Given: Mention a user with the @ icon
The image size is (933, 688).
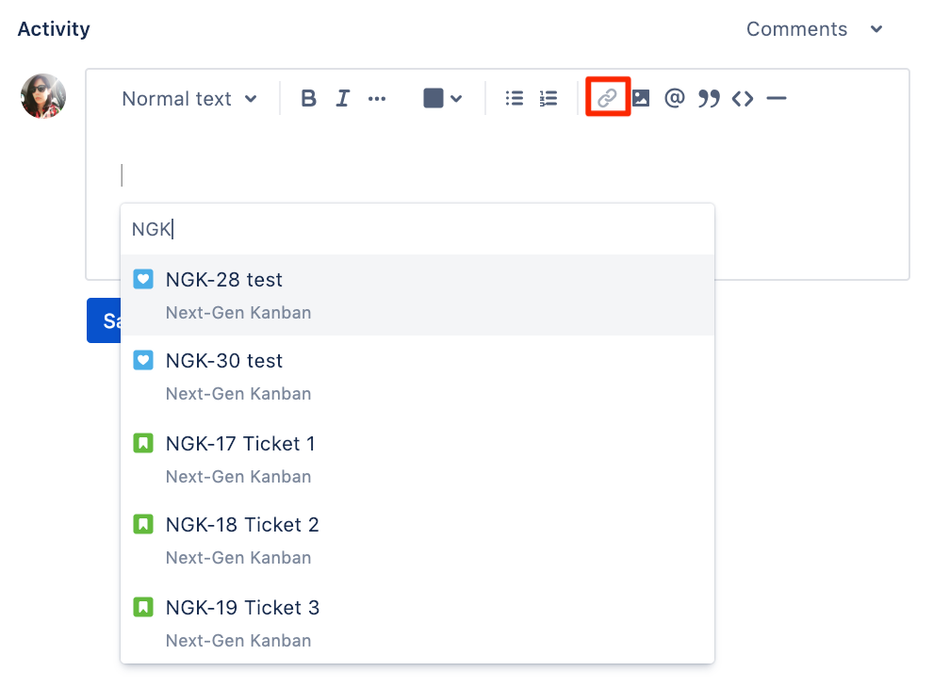Looking at the screenshot, I should (x=674, y=97).
